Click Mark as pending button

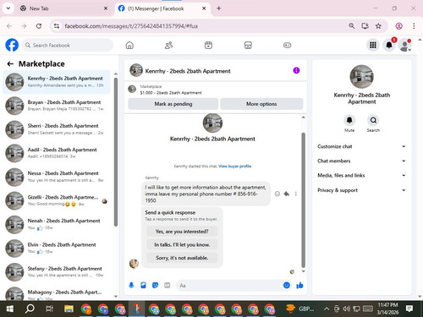pos(173,104)
